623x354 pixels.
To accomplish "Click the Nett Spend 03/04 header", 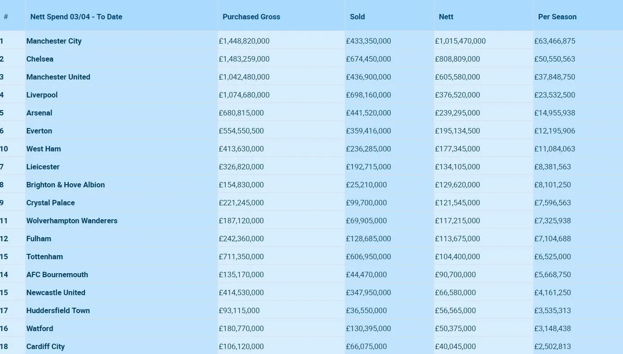I will (76, 17).
